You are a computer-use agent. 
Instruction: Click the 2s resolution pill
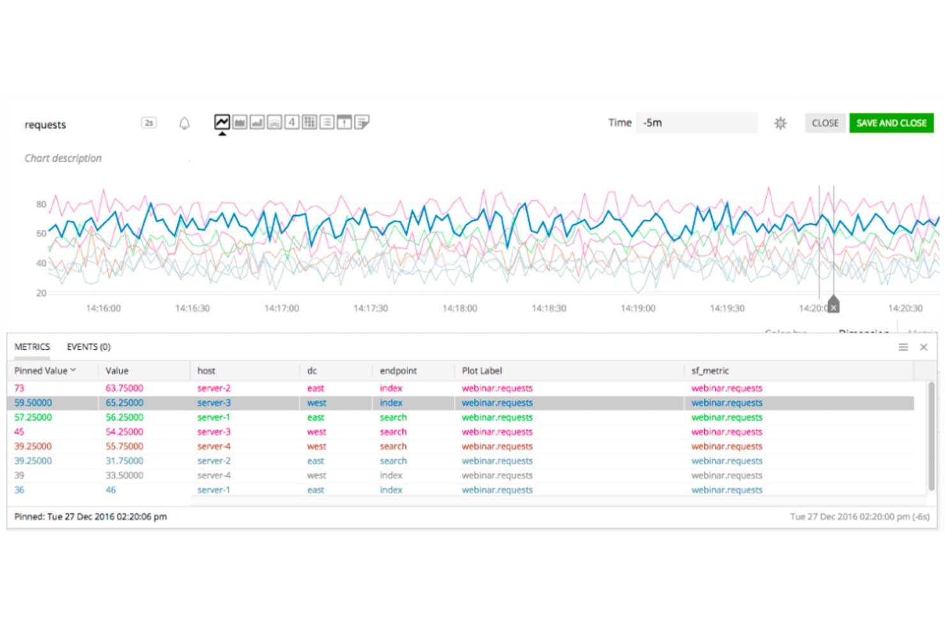[x=149, y=123]
